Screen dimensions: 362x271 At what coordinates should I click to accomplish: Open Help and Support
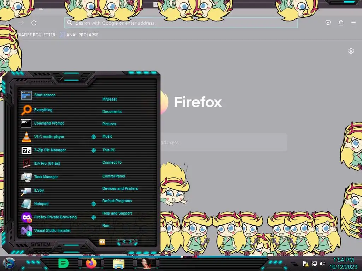(x=117, y=213)
